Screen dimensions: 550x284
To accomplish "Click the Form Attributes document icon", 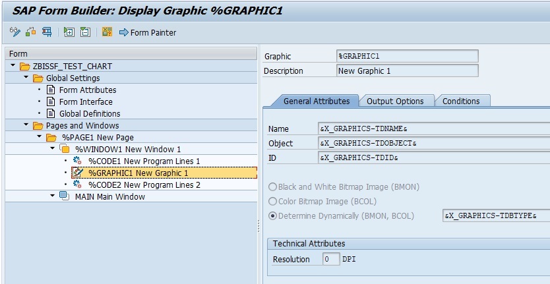I will 51,90.
